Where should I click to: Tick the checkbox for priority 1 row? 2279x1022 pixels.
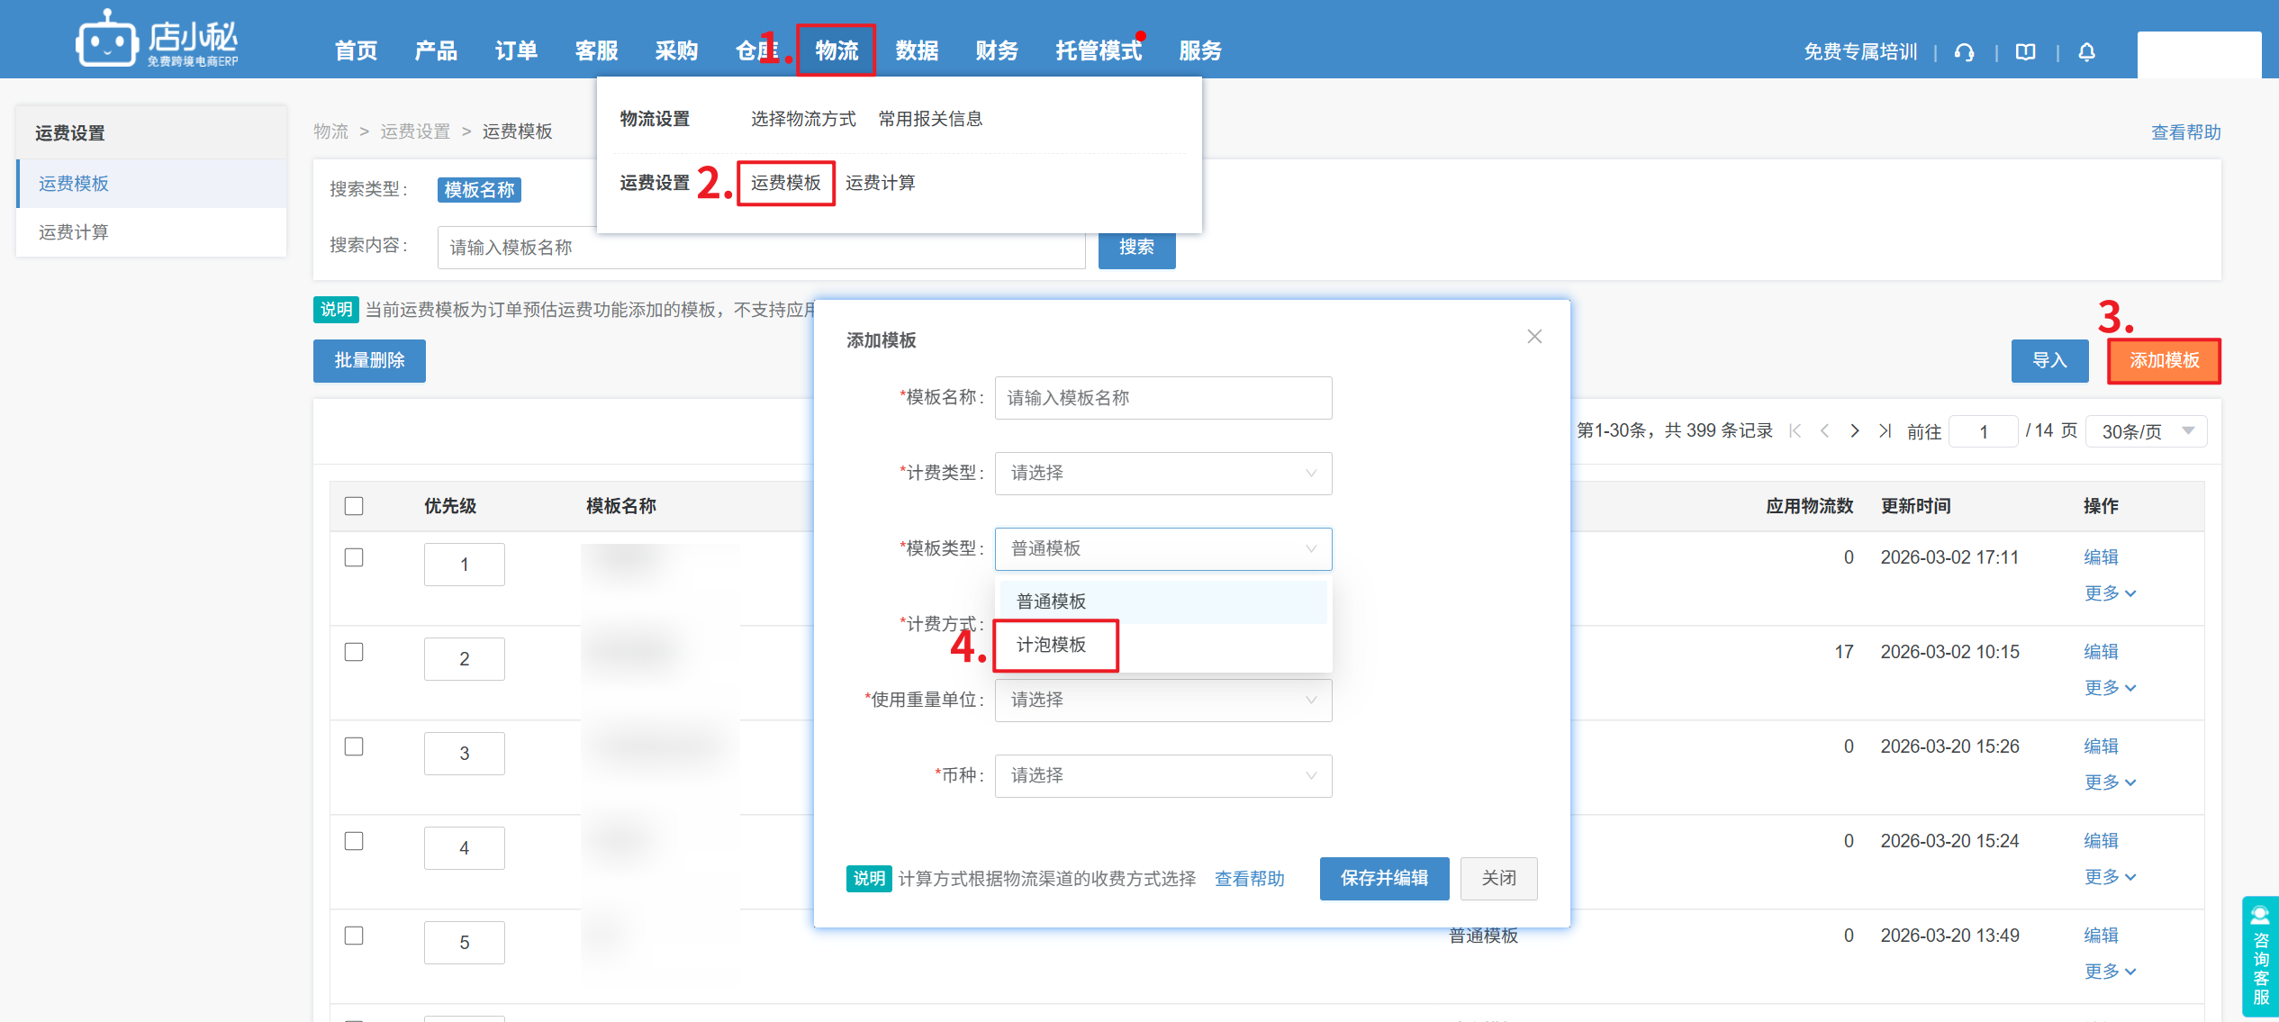tap(354, 557)
